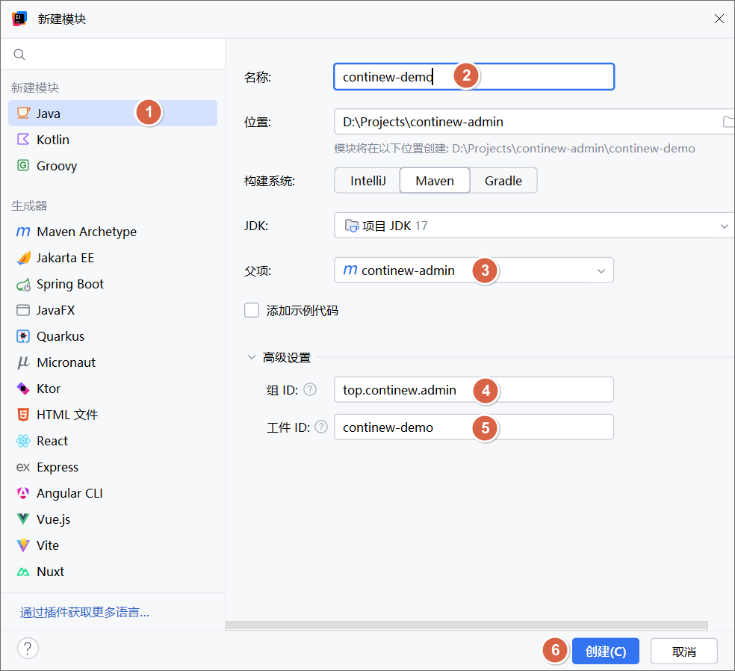Image resolution: width=735 pixels, height=671 pixels.
Task: Choose the Micronaut generator
Action: pyautogui.click(x=113, y=362)
